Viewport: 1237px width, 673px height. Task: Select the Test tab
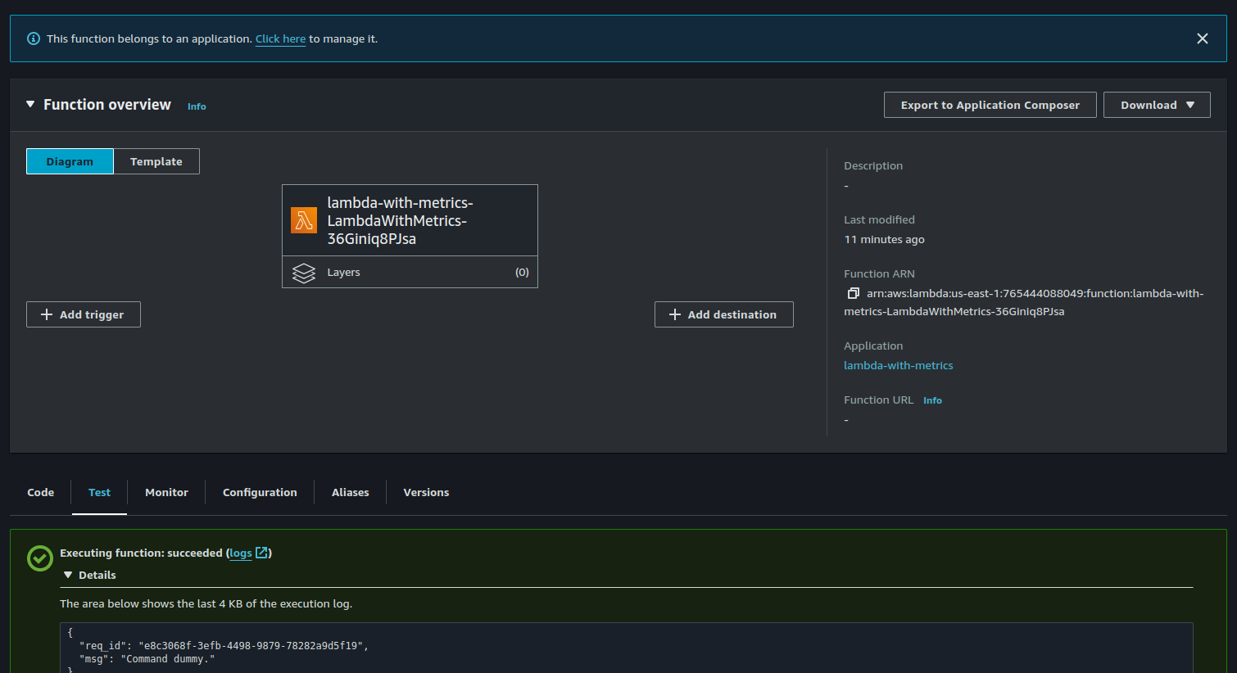99,492
